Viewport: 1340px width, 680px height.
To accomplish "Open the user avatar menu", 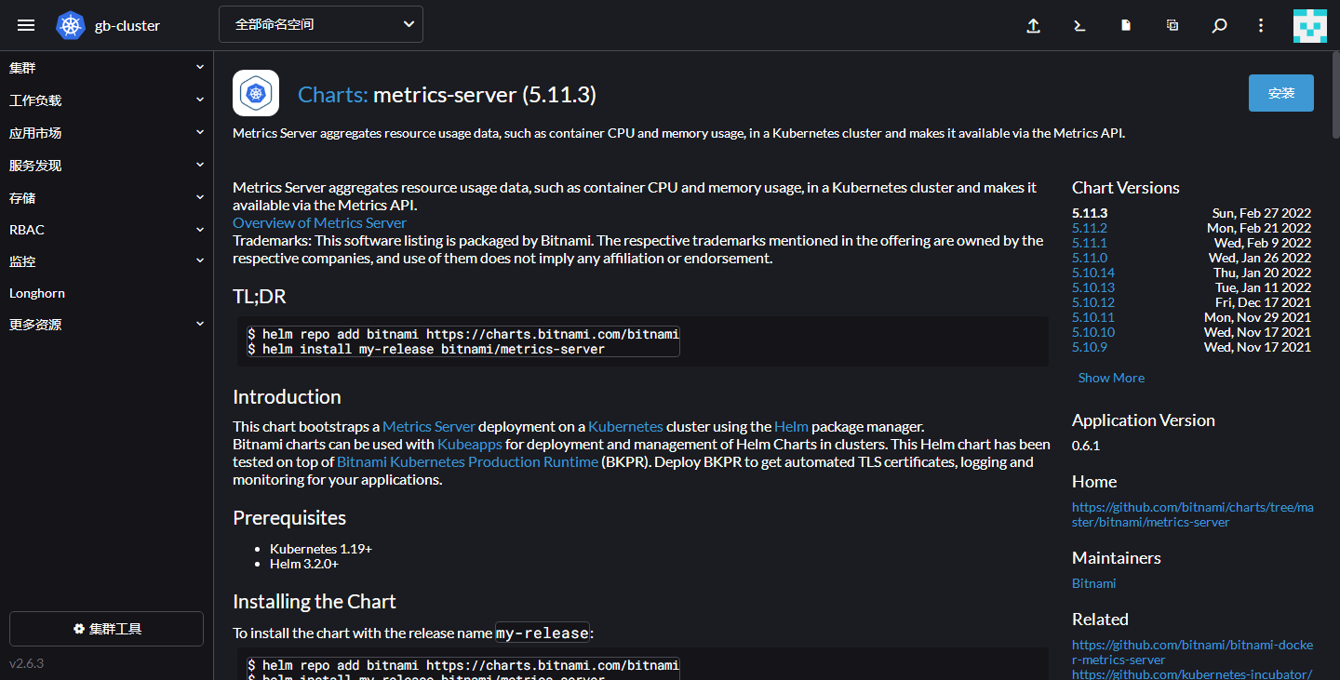I will (x=1310, y=26).
